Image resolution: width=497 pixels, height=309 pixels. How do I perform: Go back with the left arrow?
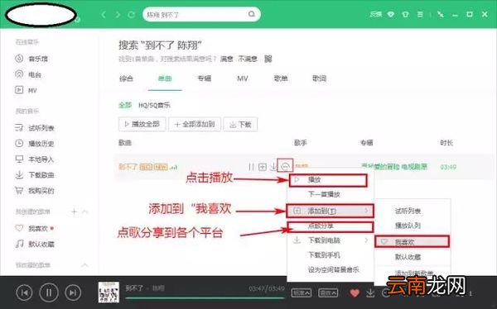coord(104,15)
